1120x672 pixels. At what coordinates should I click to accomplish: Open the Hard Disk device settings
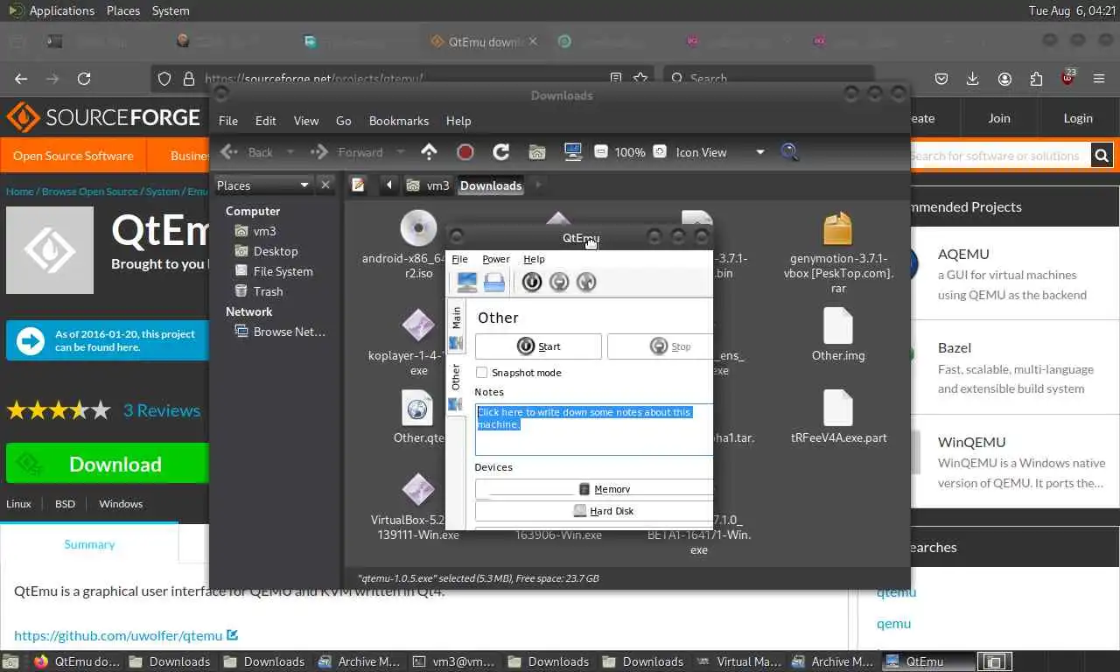pyautogui.click(x=594, y=511)
